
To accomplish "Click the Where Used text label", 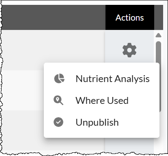I will (x=102, y=101).
